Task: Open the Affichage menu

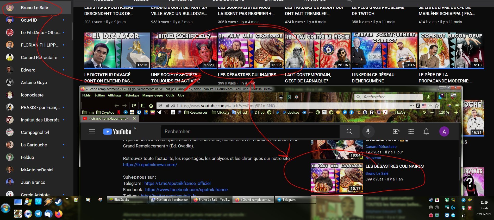Action: click(115, 95)
